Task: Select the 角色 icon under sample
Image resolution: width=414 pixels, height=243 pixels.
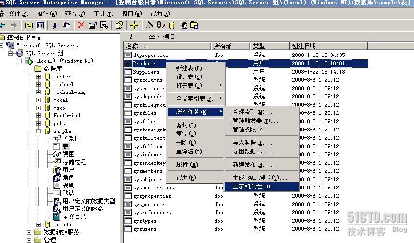Action: coord(57,178)
